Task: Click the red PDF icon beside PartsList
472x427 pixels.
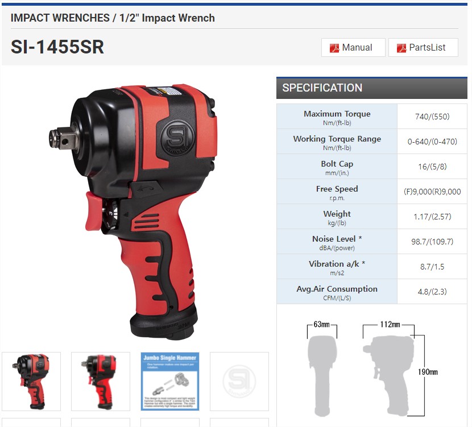Action: 401,48
